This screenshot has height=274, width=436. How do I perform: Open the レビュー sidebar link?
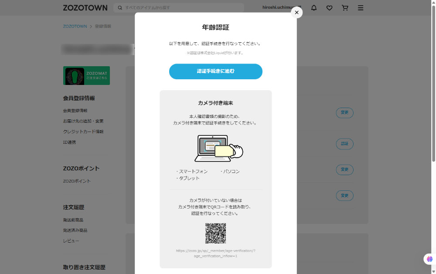[71, 241]
